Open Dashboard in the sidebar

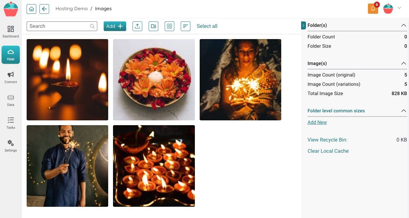pyautogui.click(x=11, y=32)
